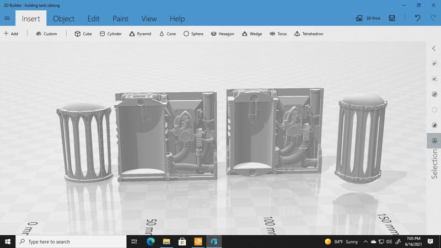Open the hamburger menu

[7, 18]
